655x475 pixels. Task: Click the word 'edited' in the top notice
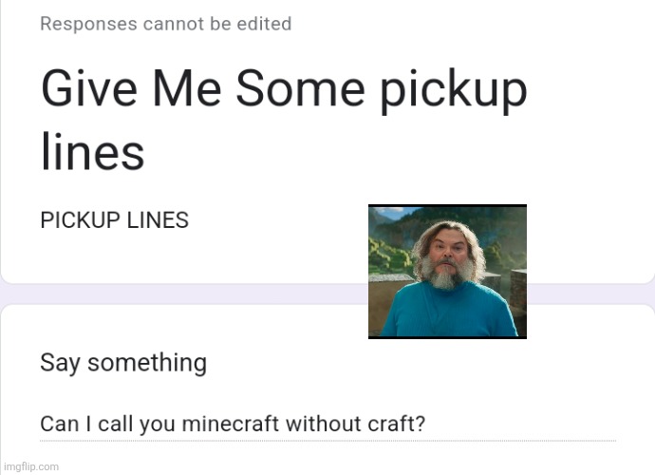264,24
